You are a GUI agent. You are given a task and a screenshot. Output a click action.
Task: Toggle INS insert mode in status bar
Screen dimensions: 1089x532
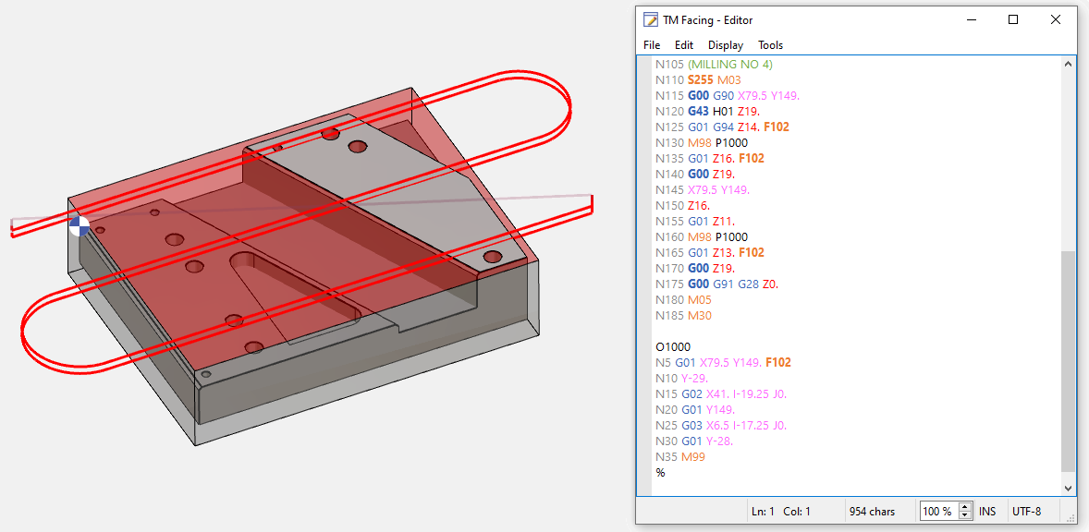click(x=987, y=511)
